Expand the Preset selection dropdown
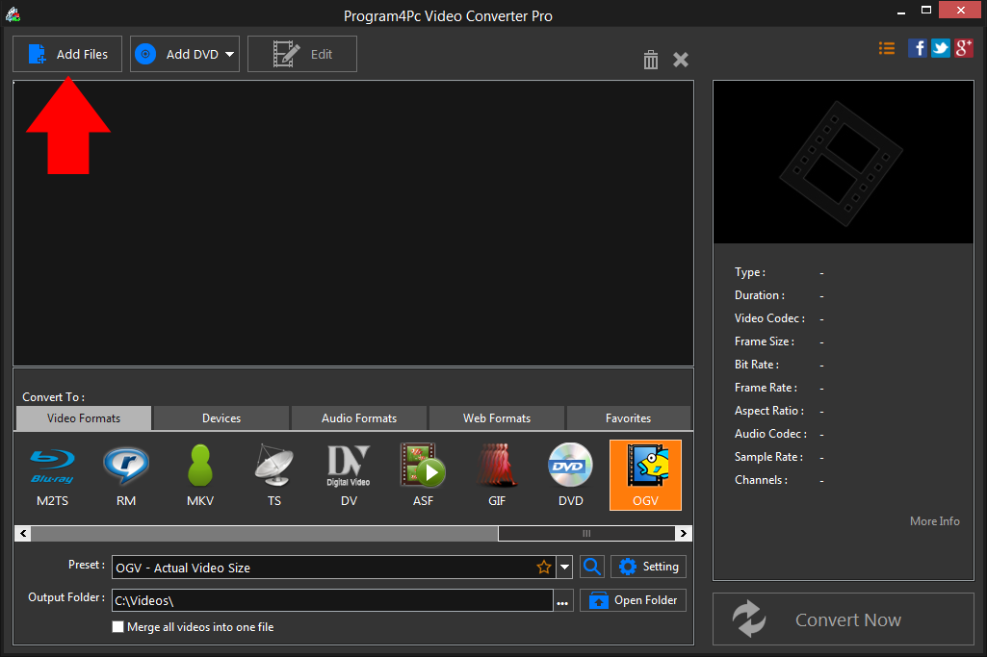The image size is (987, 657). click(565, 567)
